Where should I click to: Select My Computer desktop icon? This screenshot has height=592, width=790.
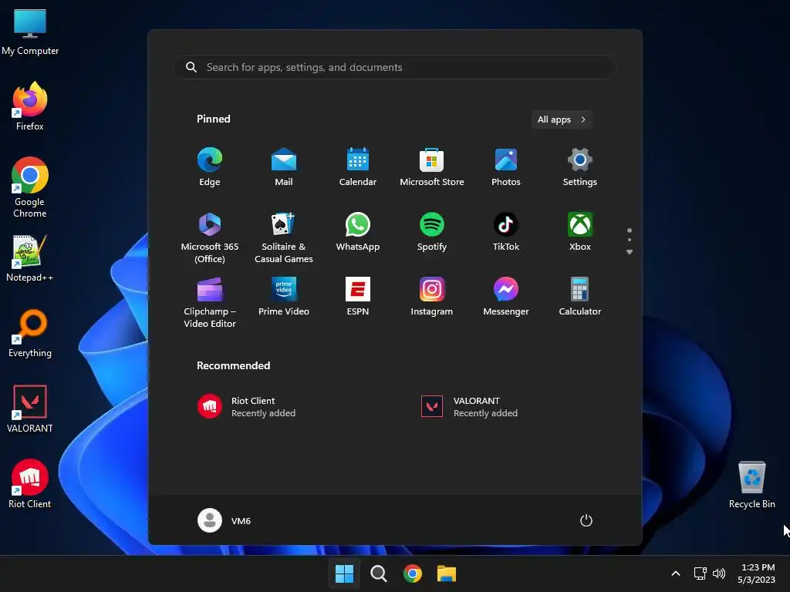click(30, 32)
